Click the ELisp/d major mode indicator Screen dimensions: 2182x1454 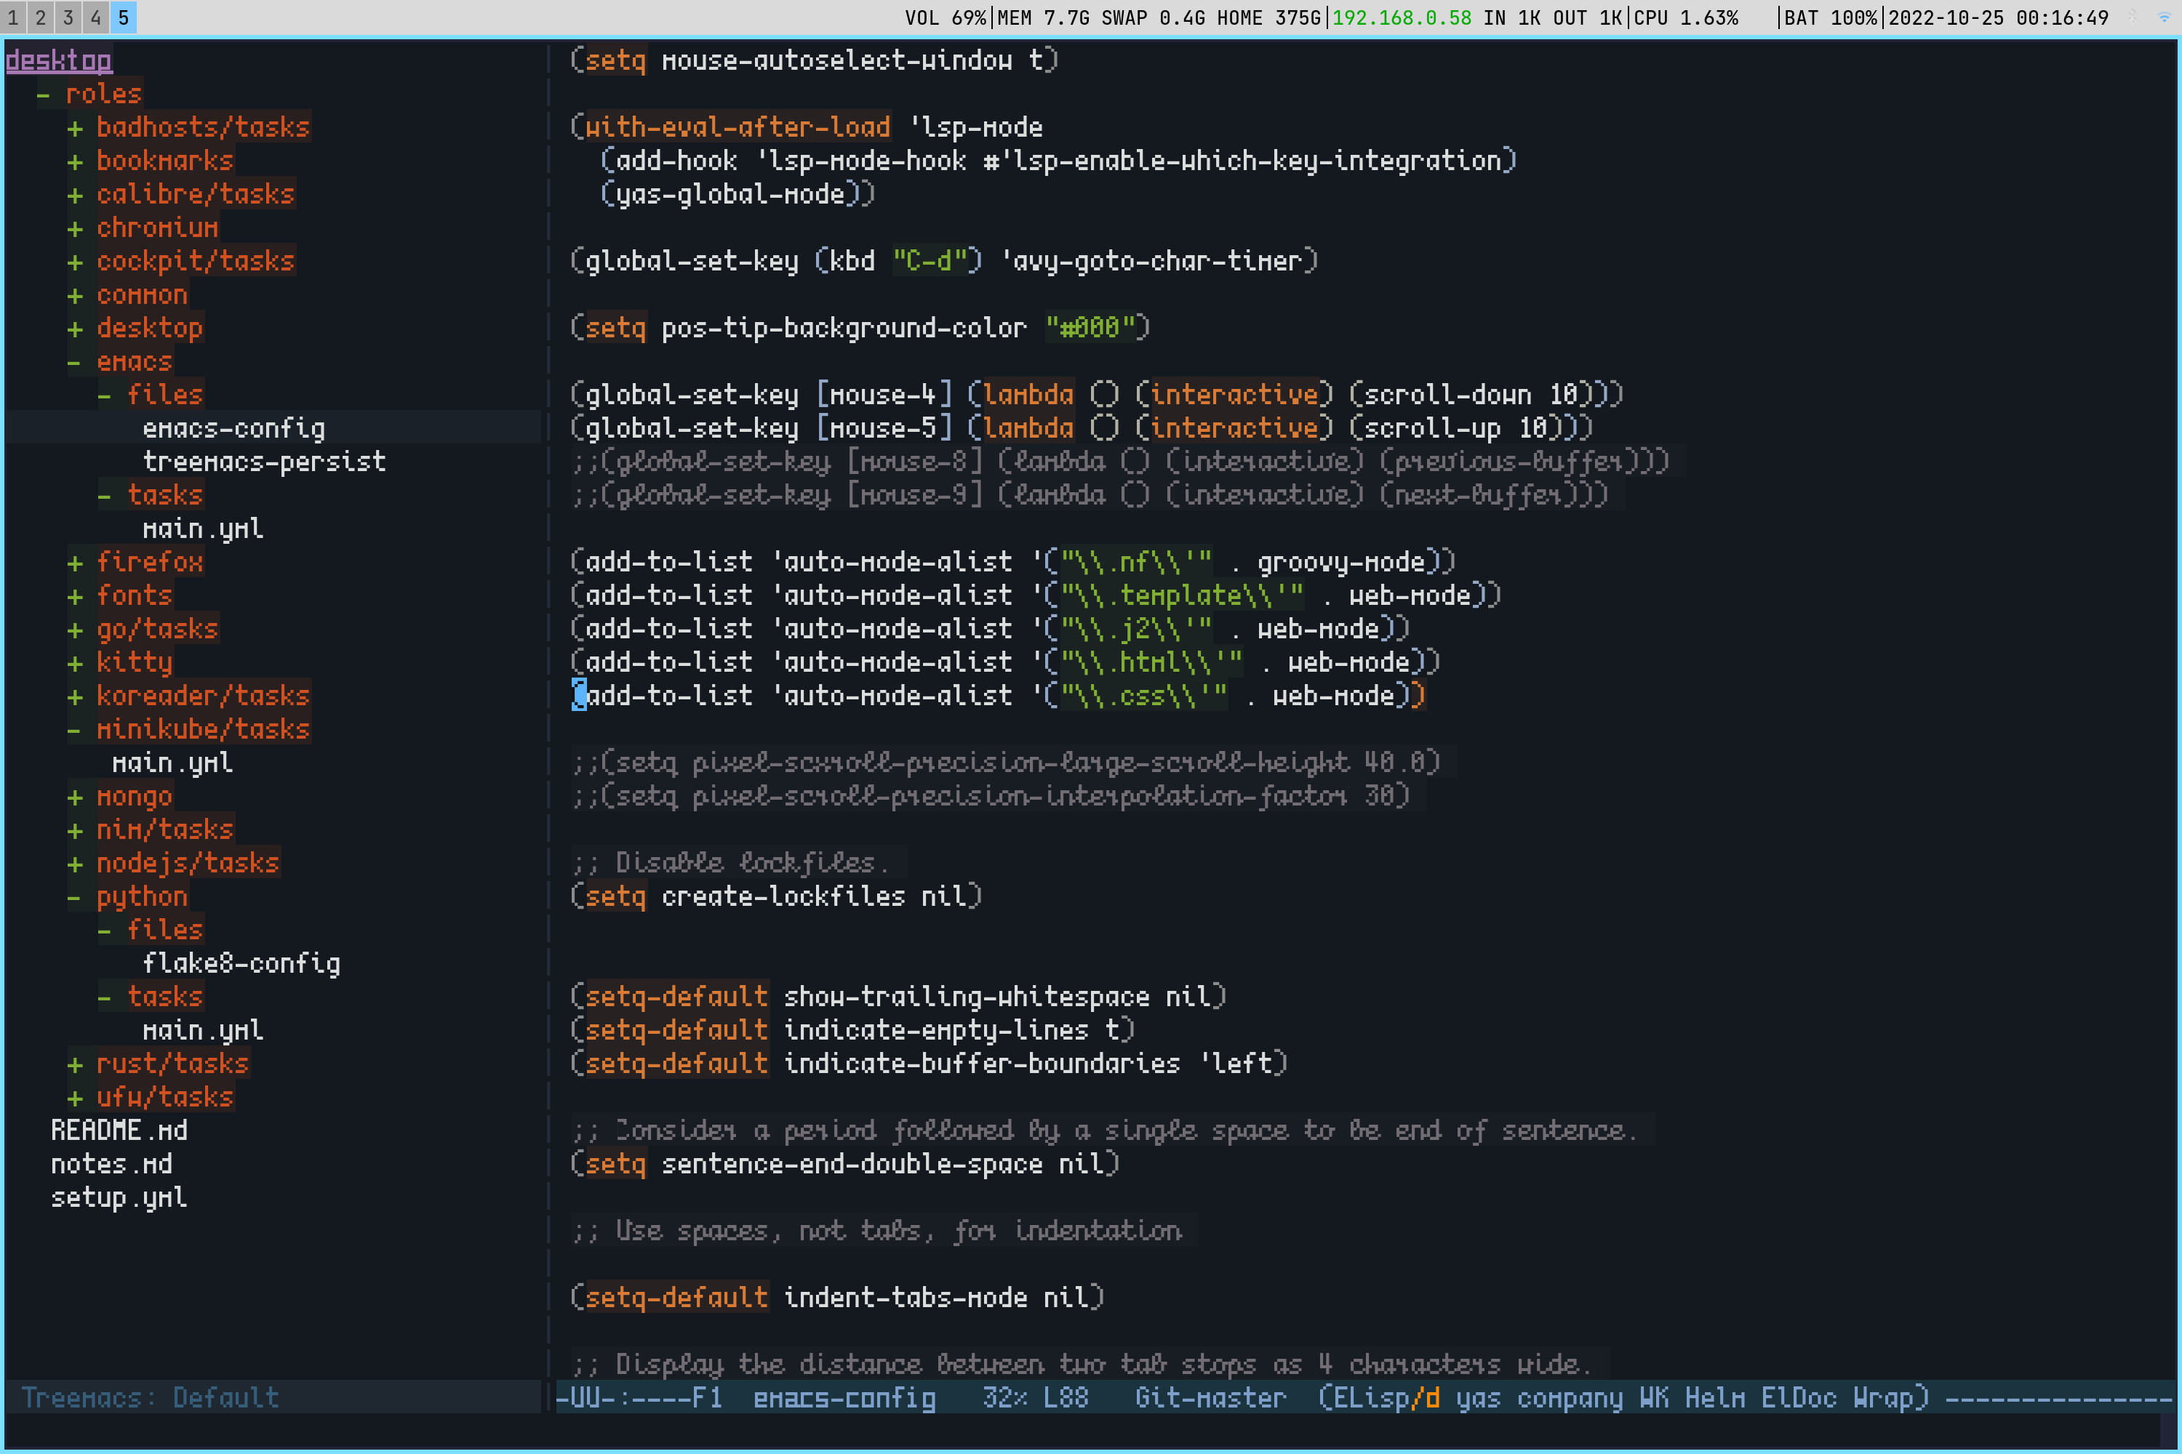pyautogui.click(x=1386, y=1397)
